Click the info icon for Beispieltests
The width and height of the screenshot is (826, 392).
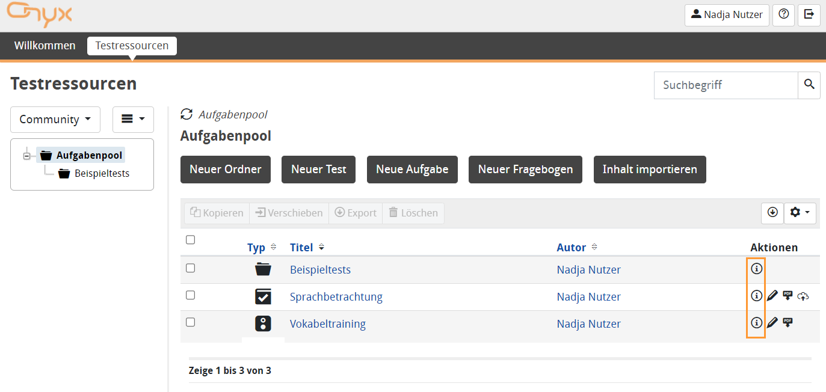tap(756, 269)
